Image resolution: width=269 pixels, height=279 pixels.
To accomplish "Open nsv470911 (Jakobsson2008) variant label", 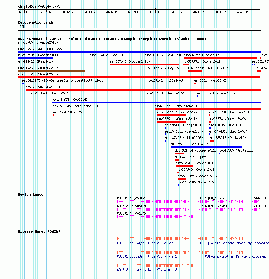I will click(177, 106).
